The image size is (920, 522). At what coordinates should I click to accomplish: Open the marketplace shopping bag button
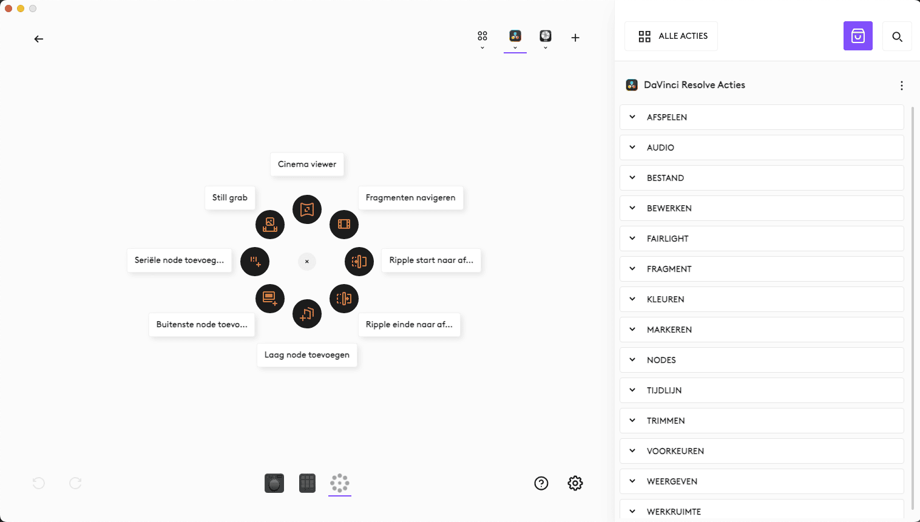click(857, 36)
